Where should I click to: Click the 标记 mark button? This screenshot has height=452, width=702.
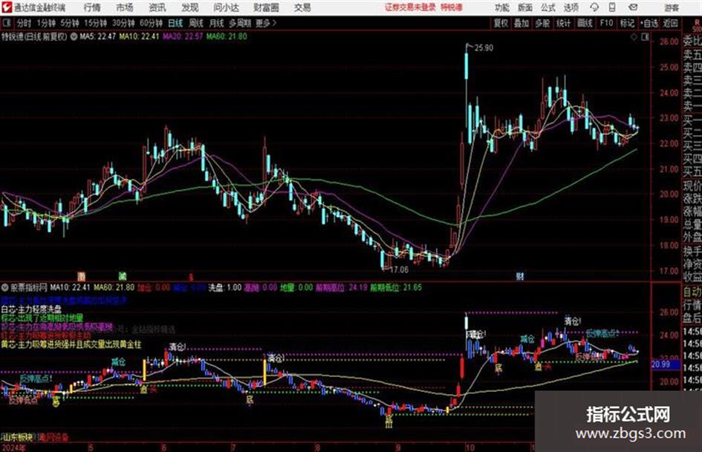tap(627, 23)
